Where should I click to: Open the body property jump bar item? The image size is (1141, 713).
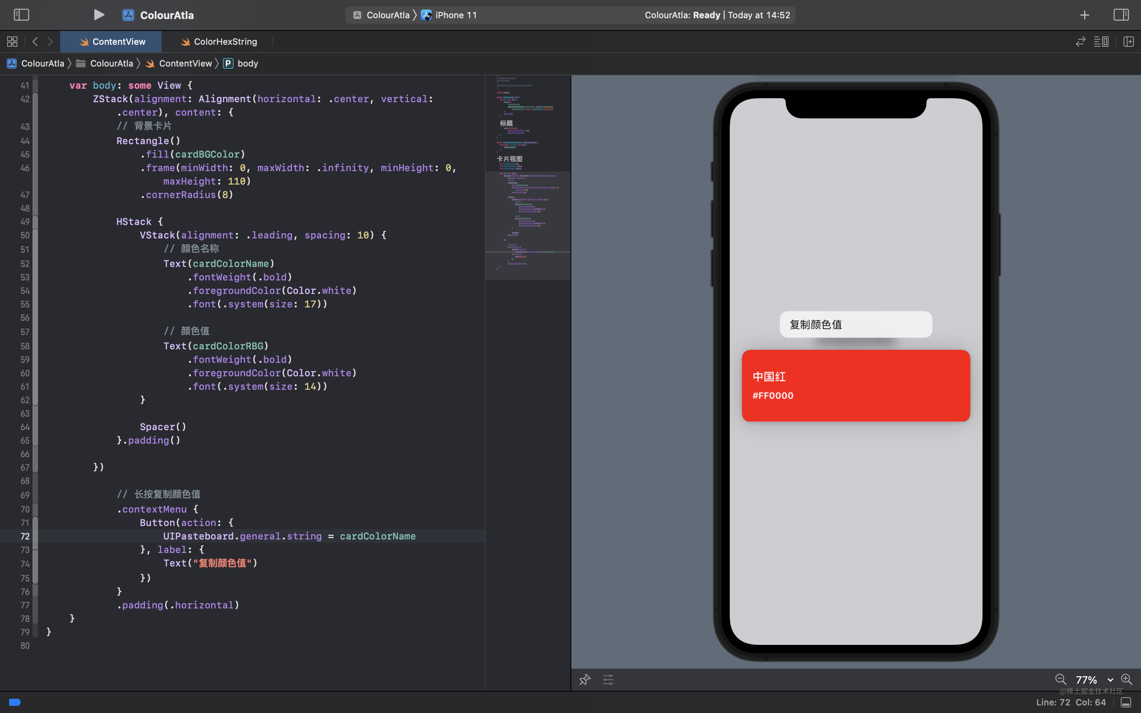pyautogui.click(x=240, y=63)
